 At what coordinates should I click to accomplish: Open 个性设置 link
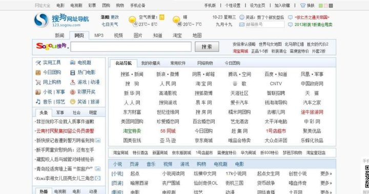[x=233, y=6]
